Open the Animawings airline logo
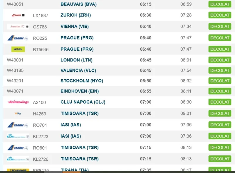 (x=18, y=102)
